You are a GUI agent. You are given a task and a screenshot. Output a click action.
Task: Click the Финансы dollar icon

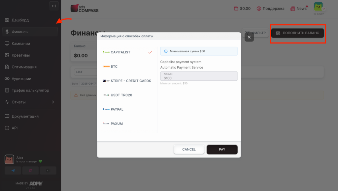tap(7, 32)
